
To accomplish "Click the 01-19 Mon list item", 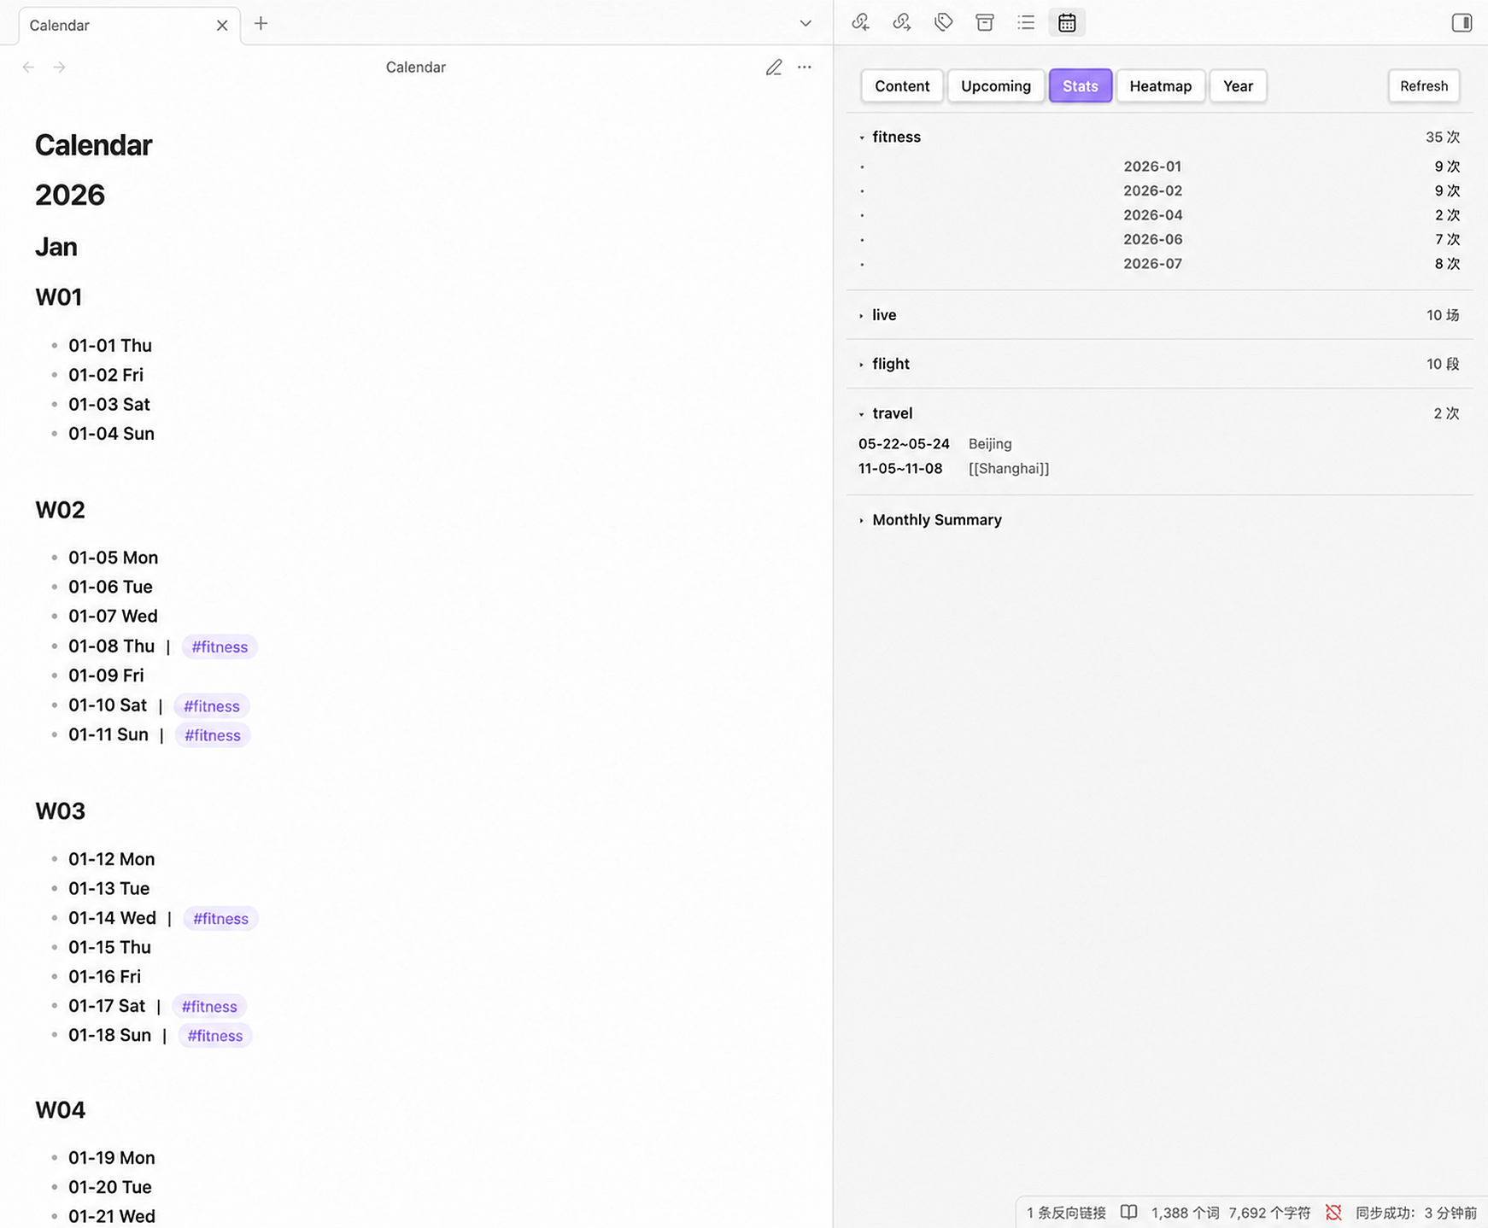I will point(112,1158).
